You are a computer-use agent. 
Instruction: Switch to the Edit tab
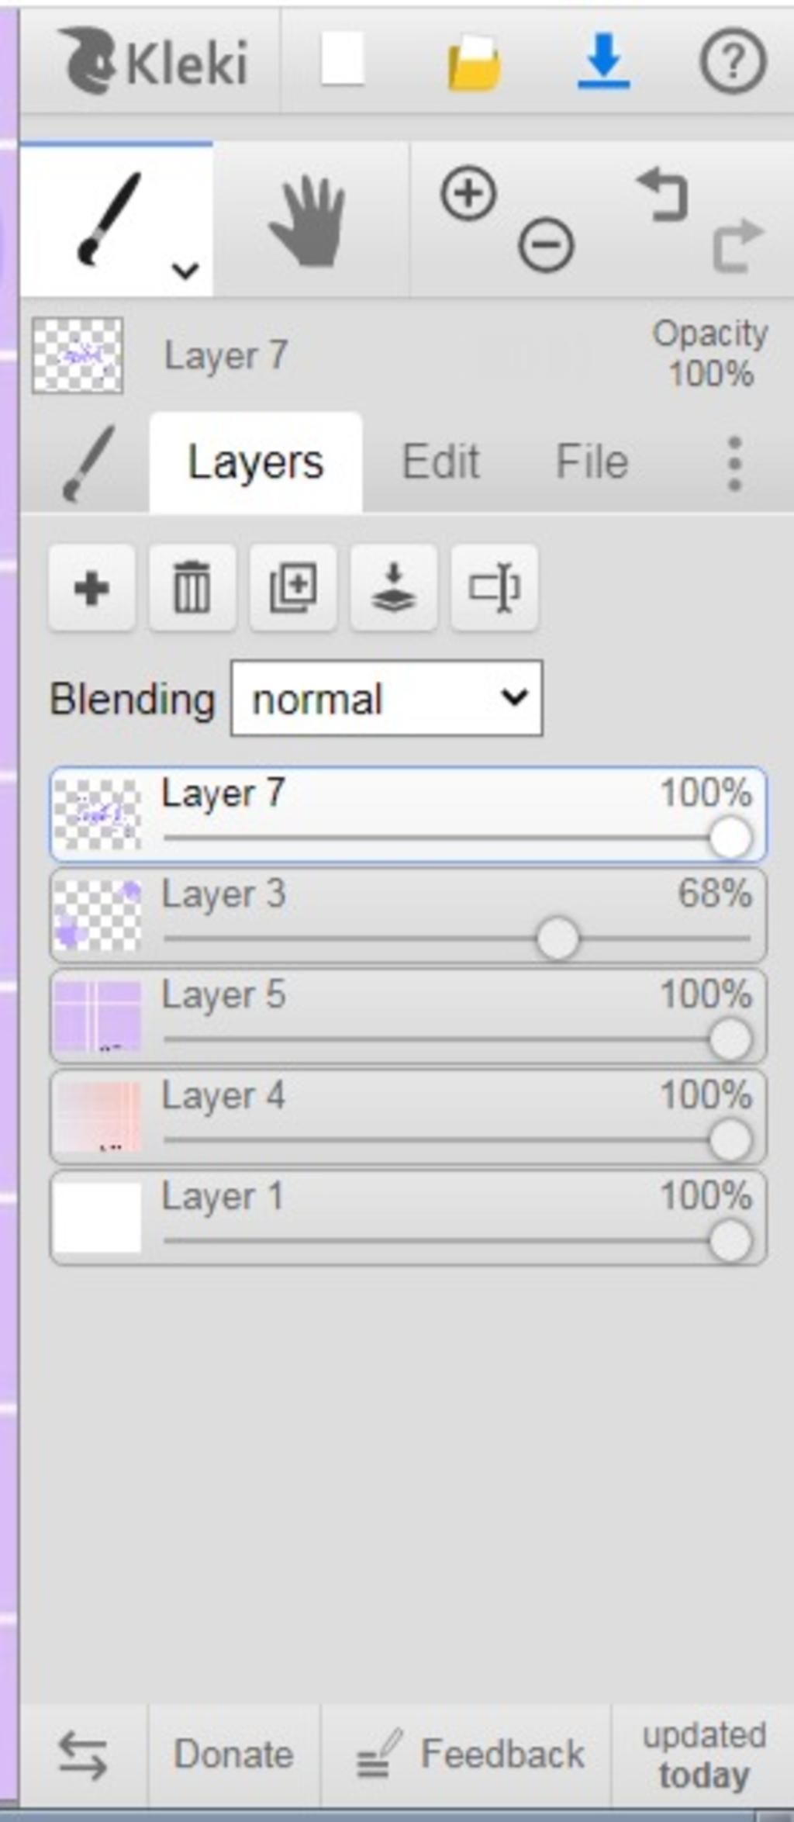coord(440,462)
